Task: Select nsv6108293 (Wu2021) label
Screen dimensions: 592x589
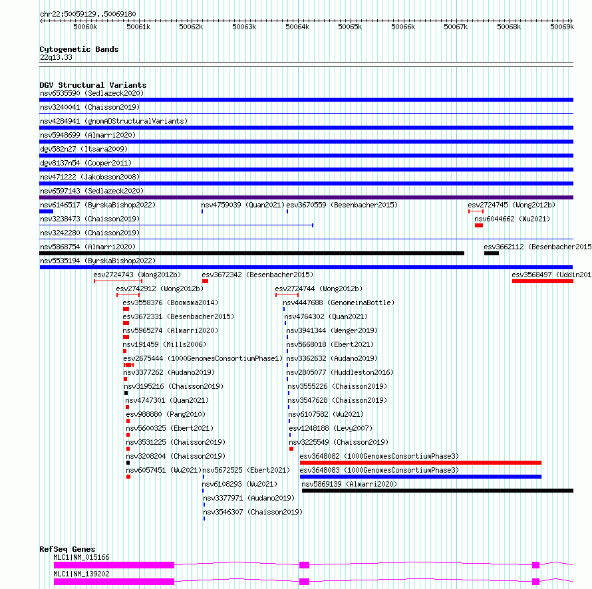Action: pyautogui.click(x=239, y=484)
